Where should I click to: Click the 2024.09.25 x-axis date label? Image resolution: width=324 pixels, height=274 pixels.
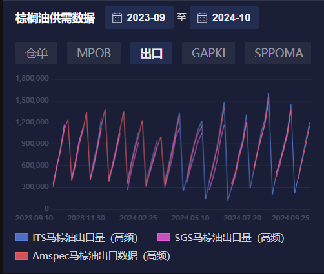click(x=290, y=218)
